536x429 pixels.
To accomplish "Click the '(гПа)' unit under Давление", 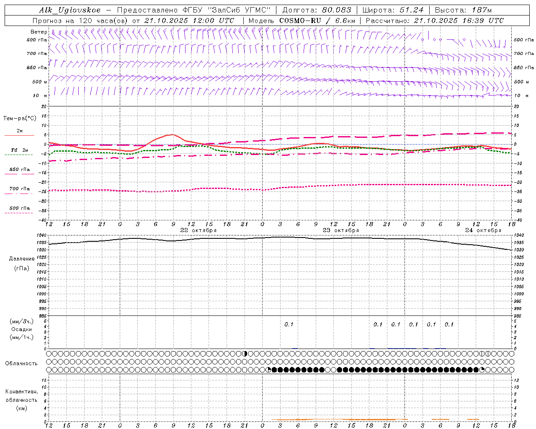I will [x=22, y=268].
